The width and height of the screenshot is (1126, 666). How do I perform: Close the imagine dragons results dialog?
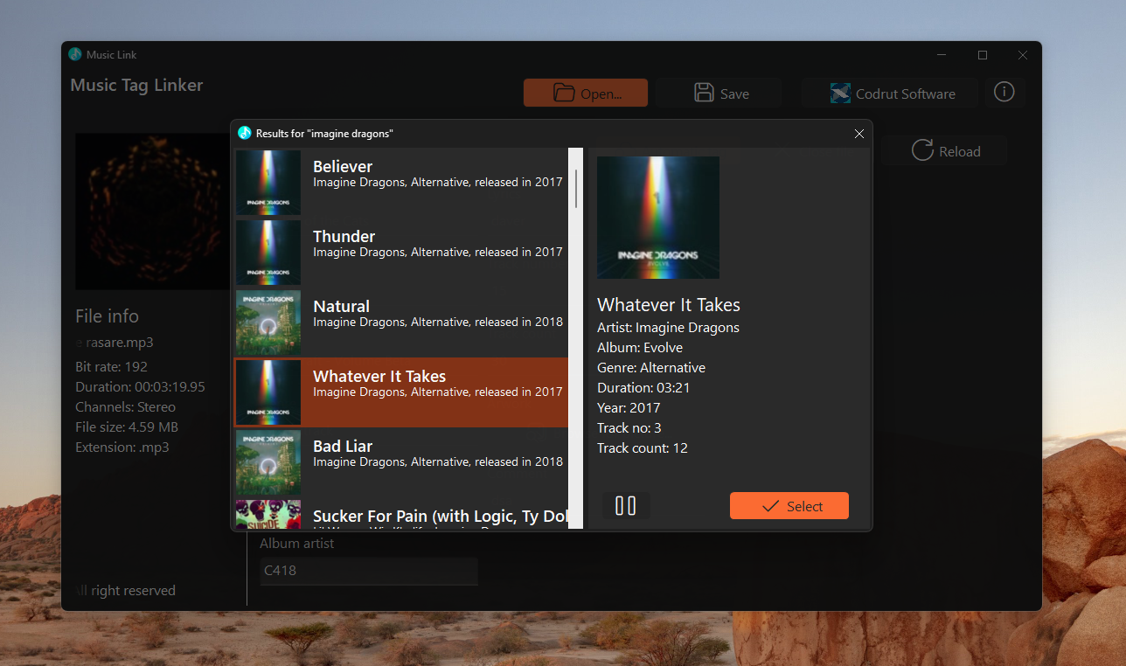click(858, 134)
